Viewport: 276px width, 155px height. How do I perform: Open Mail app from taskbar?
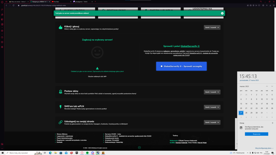click(66, 153)
